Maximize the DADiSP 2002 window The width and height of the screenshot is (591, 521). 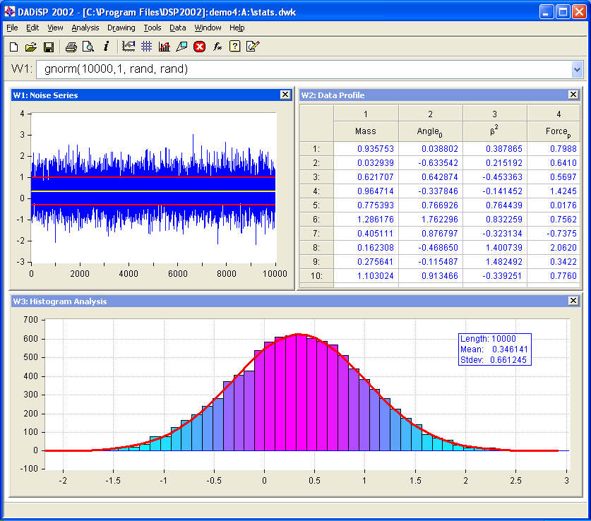point(563,12)
